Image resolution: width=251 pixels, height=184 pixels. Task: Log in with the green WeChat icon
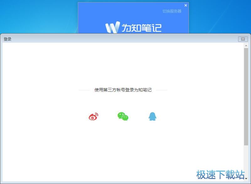pos(123,116)
